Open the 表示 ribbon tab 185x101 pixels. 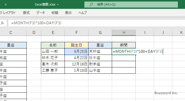tap(68, 13)
